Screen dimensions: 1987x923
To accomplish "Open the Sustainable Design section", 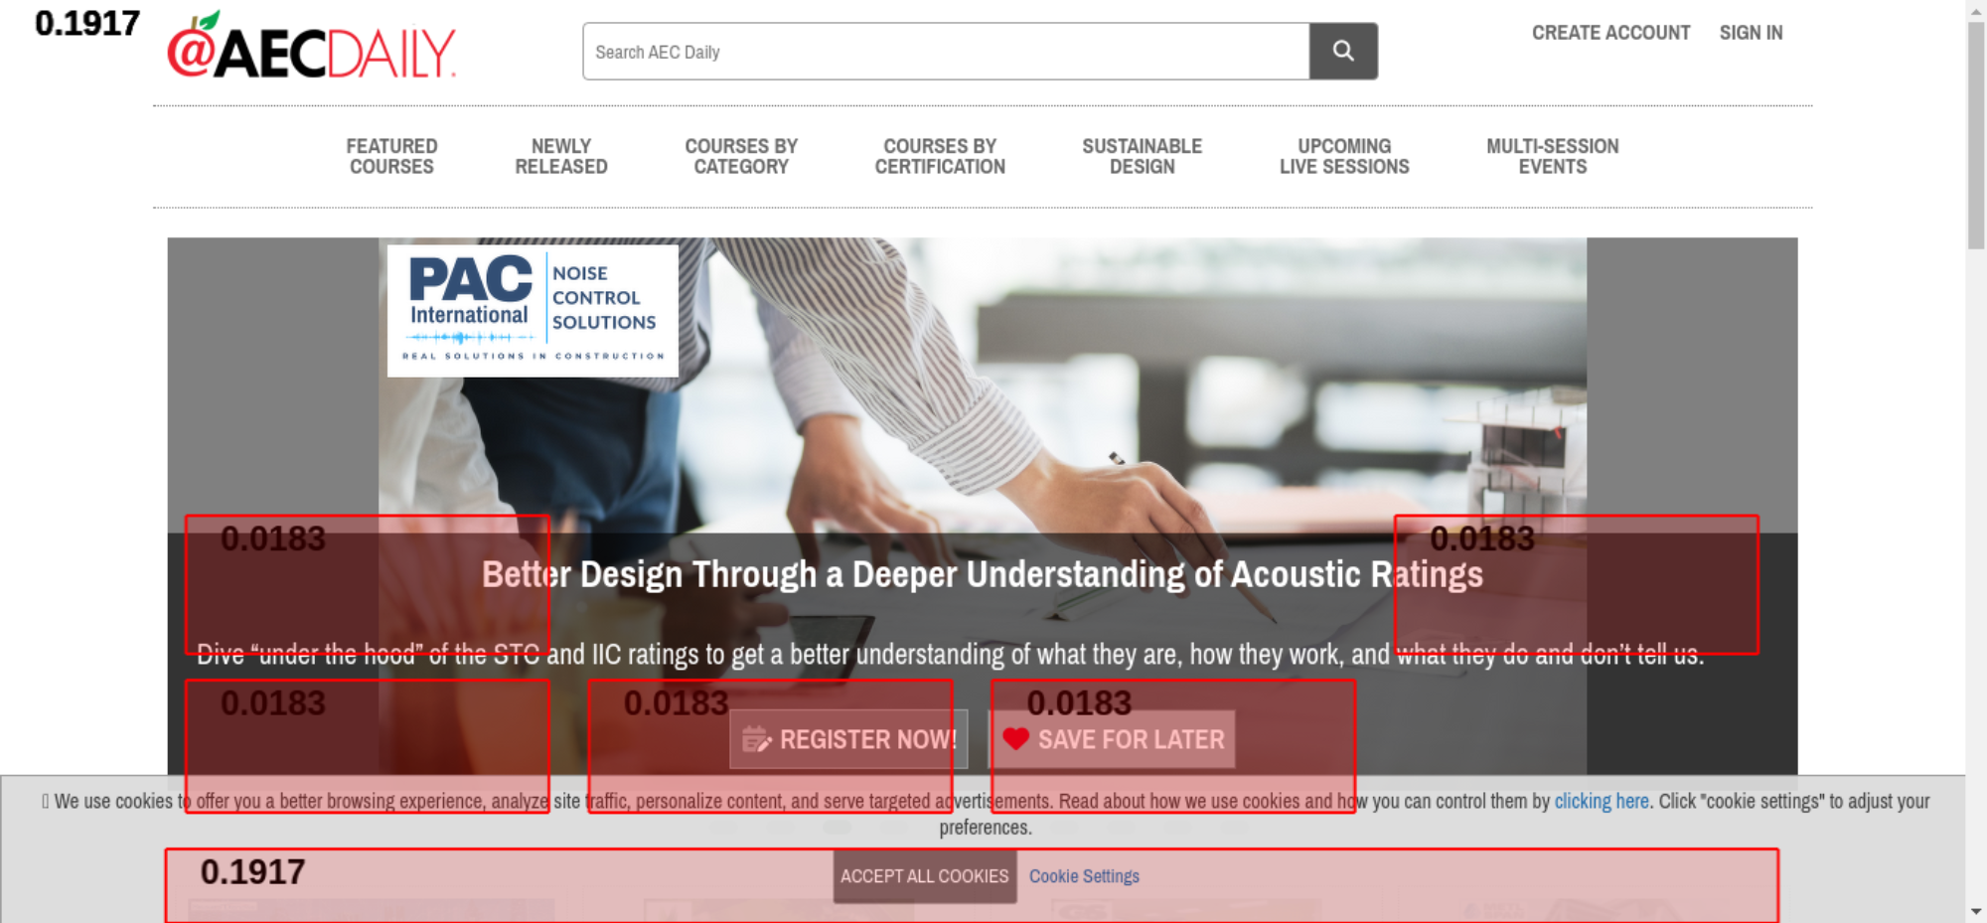I will 1142,157.
